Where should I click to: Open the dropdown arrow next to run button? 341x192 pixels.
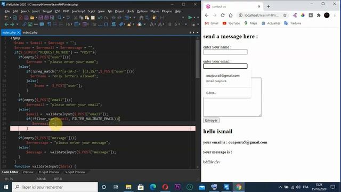click(x=194, y=18)
